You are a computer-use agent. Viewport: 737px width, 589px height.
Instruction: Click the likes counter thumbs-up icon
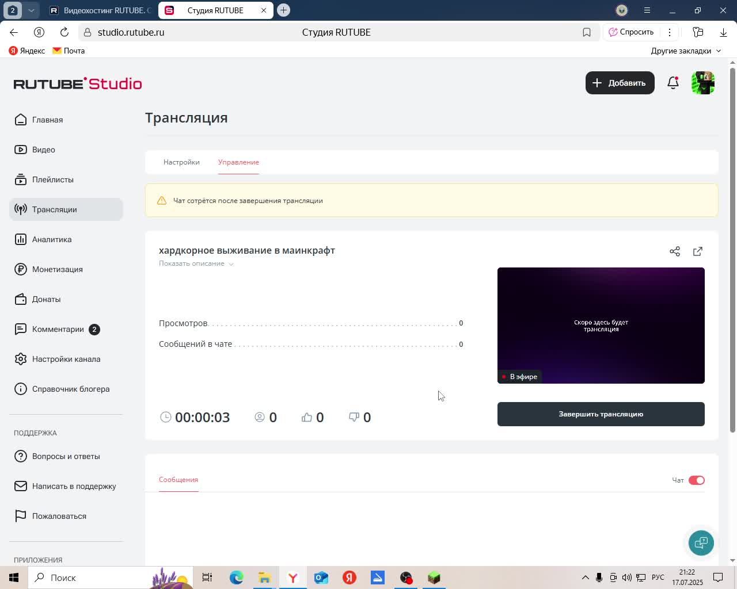[307, 417]
